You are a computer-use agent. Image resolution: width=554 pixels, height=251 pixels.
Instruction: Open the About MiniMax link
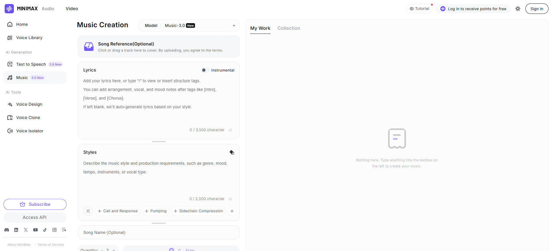pos(19,245)
